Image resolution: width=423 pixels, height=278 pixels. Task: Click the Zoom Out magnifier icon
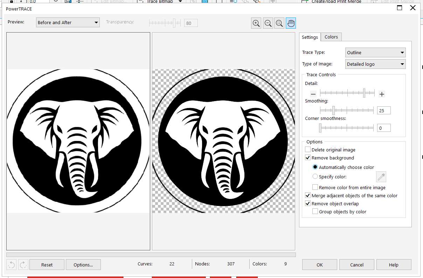(x=268, y=23)
